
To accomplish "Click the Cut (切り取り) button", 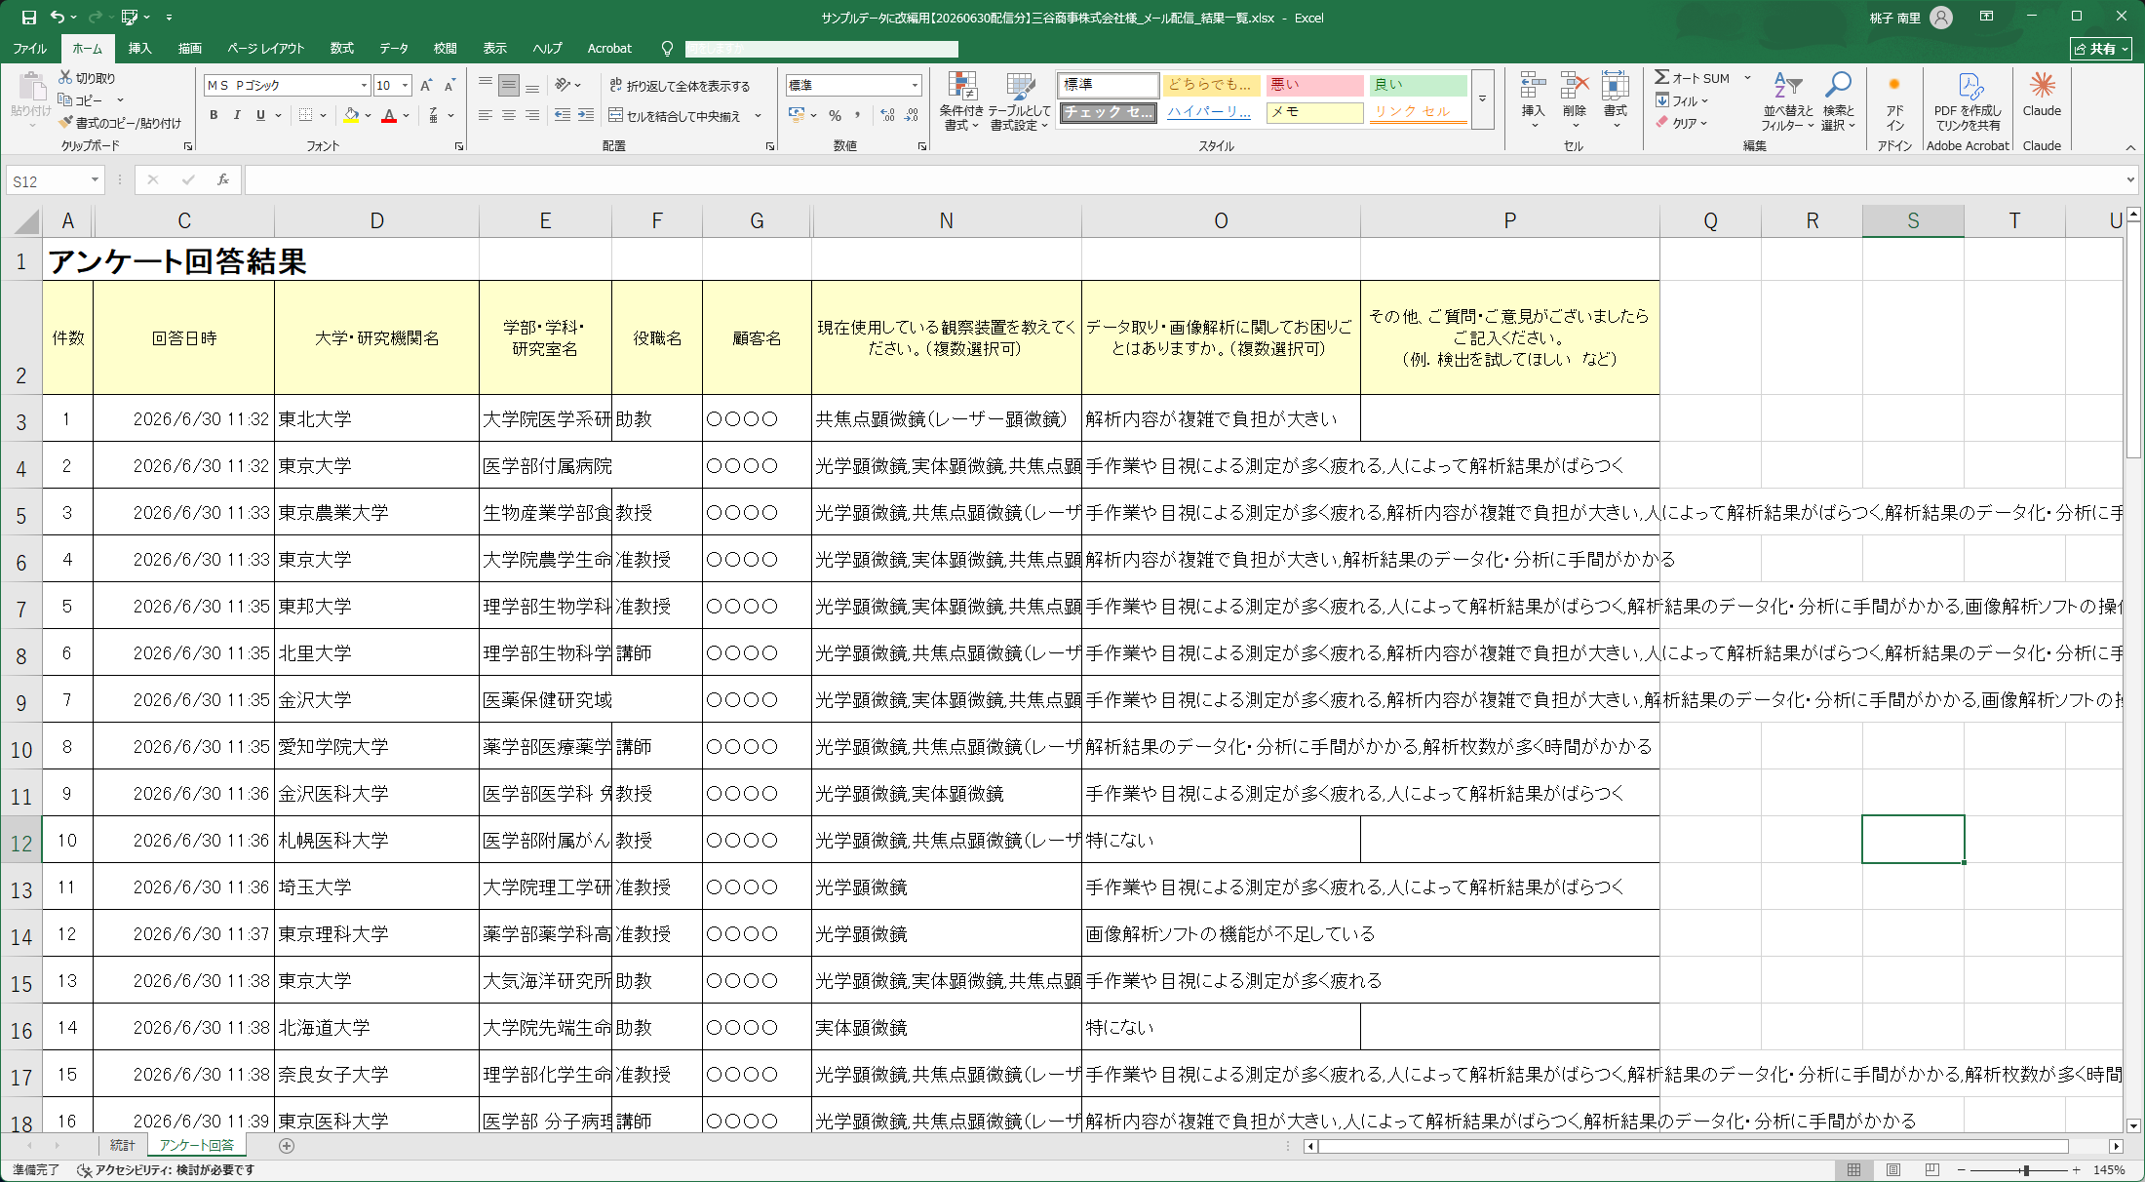I will point(87,78).
